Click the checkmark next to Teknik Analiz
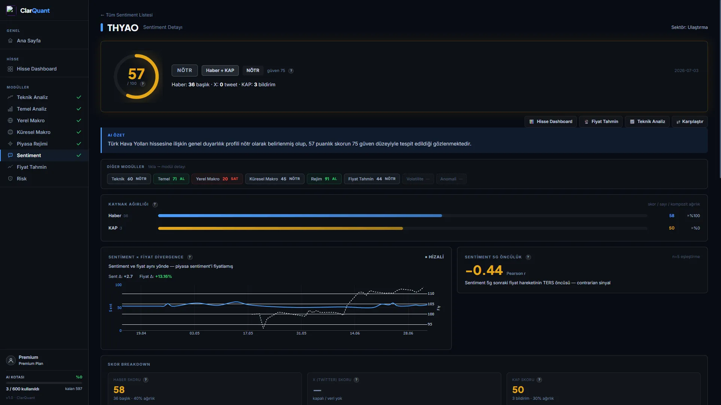The image size is (721, 405). tap(79, 97)
